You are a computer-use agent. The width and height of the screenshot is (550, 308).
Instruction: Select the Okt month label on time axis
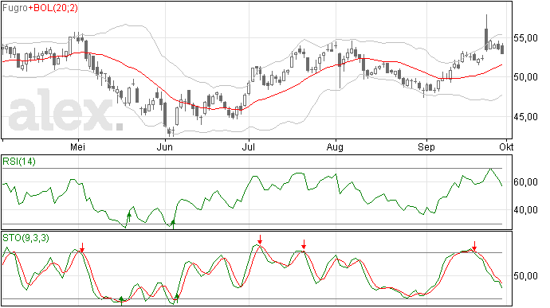pyautogui.click(x=506, y=147)
